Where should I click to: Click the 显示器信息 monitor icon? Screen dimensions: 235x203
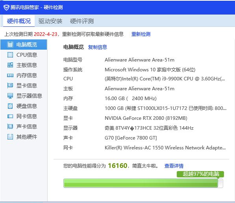[x=10, y=96]
